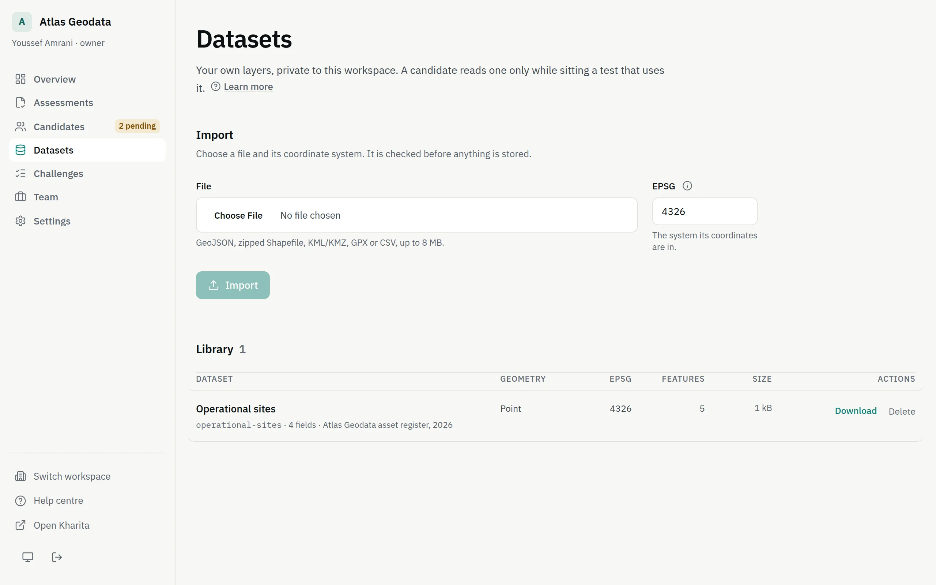This screenshot has height=585, width=936.
Task: Click the Library section heading
Action: pos(215,349)
